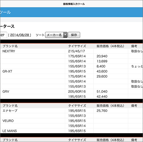Click the ソート label
Viewport: 143px width, 142px height.
click(40, 35)
